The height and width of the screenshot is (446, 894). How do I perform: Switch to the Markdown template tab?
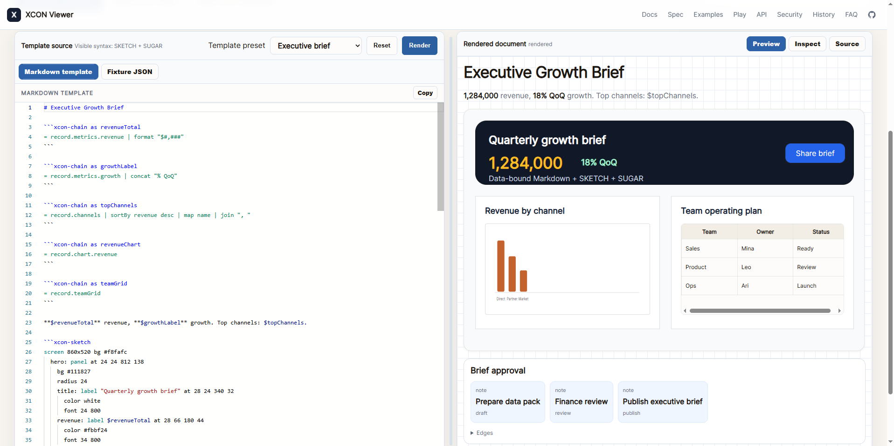click(58, 72)
